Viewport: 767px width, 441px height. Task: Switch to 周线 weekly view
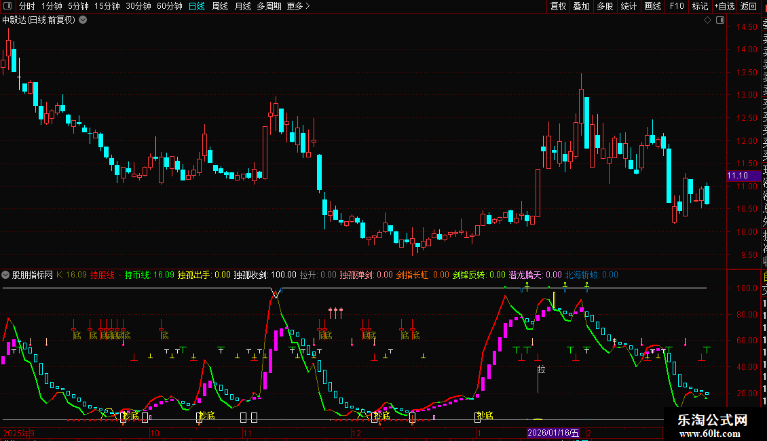[x=220, y=6]
